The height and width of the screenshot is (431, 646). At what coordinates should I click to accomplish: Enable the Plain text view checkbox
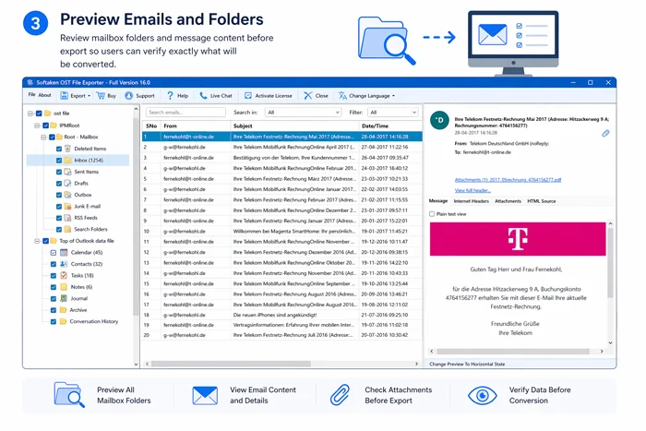(432, 214)
